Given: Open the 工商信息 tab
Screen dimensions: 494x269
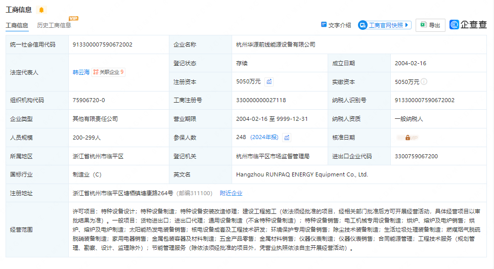Looking at the screenshot, I should (17, 25).
